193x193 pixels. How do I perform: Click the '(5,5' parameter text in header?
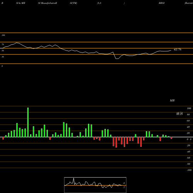point(99,3)
